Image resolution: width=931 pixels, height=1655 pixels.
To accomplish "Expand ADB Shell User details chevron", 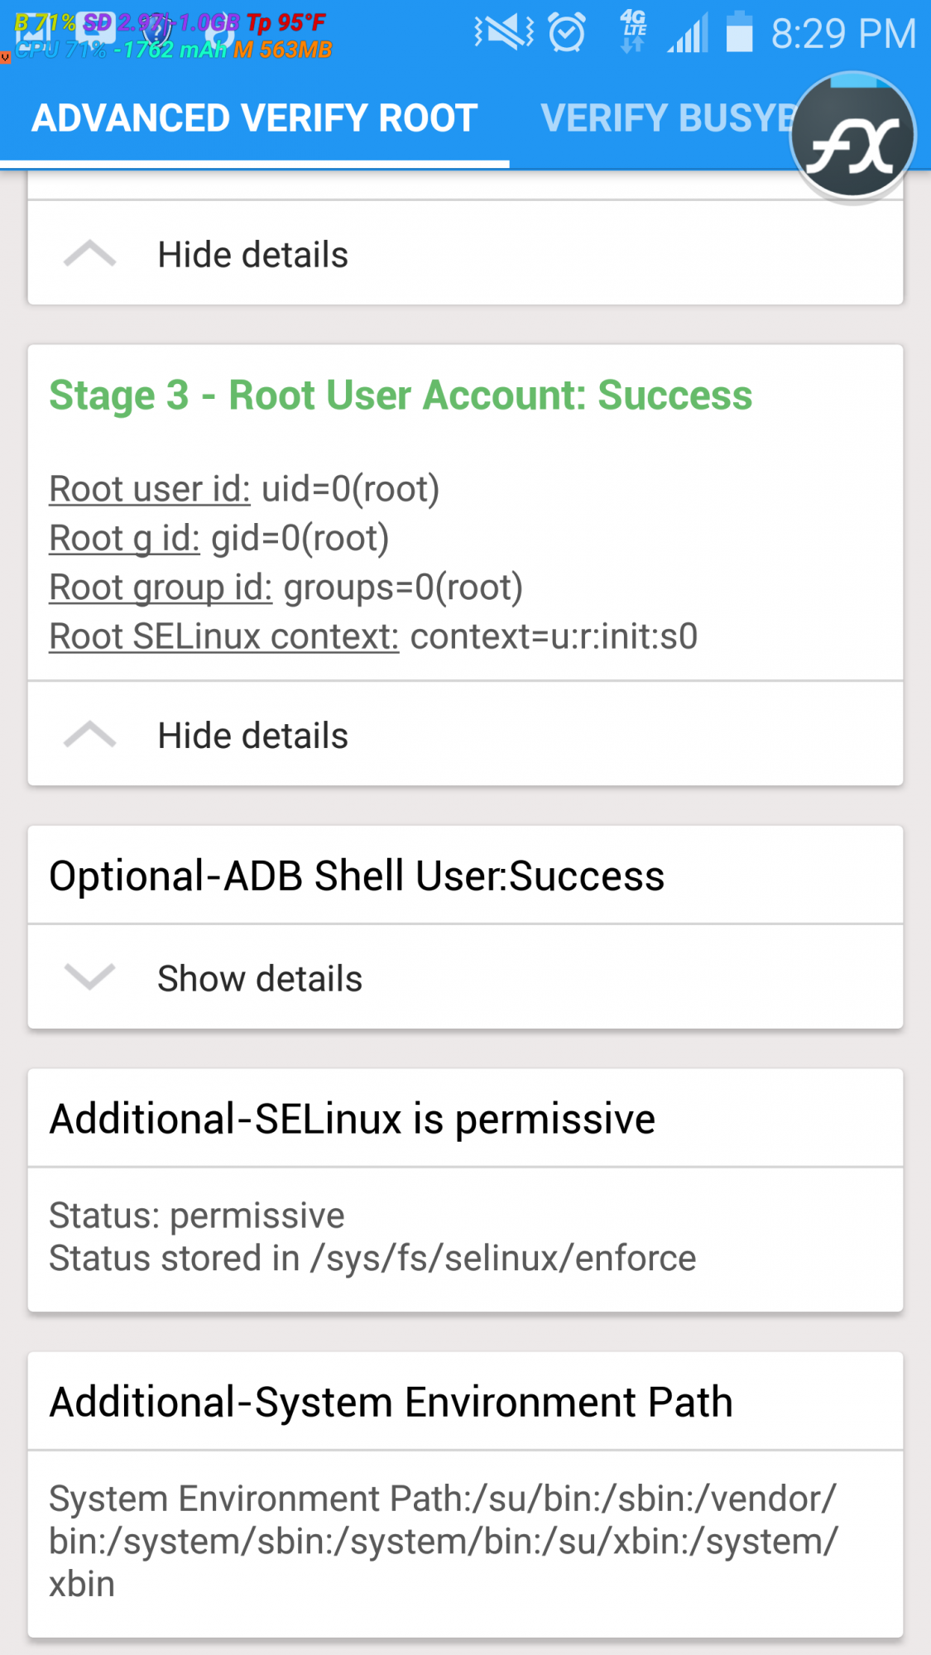I will 89,977.
